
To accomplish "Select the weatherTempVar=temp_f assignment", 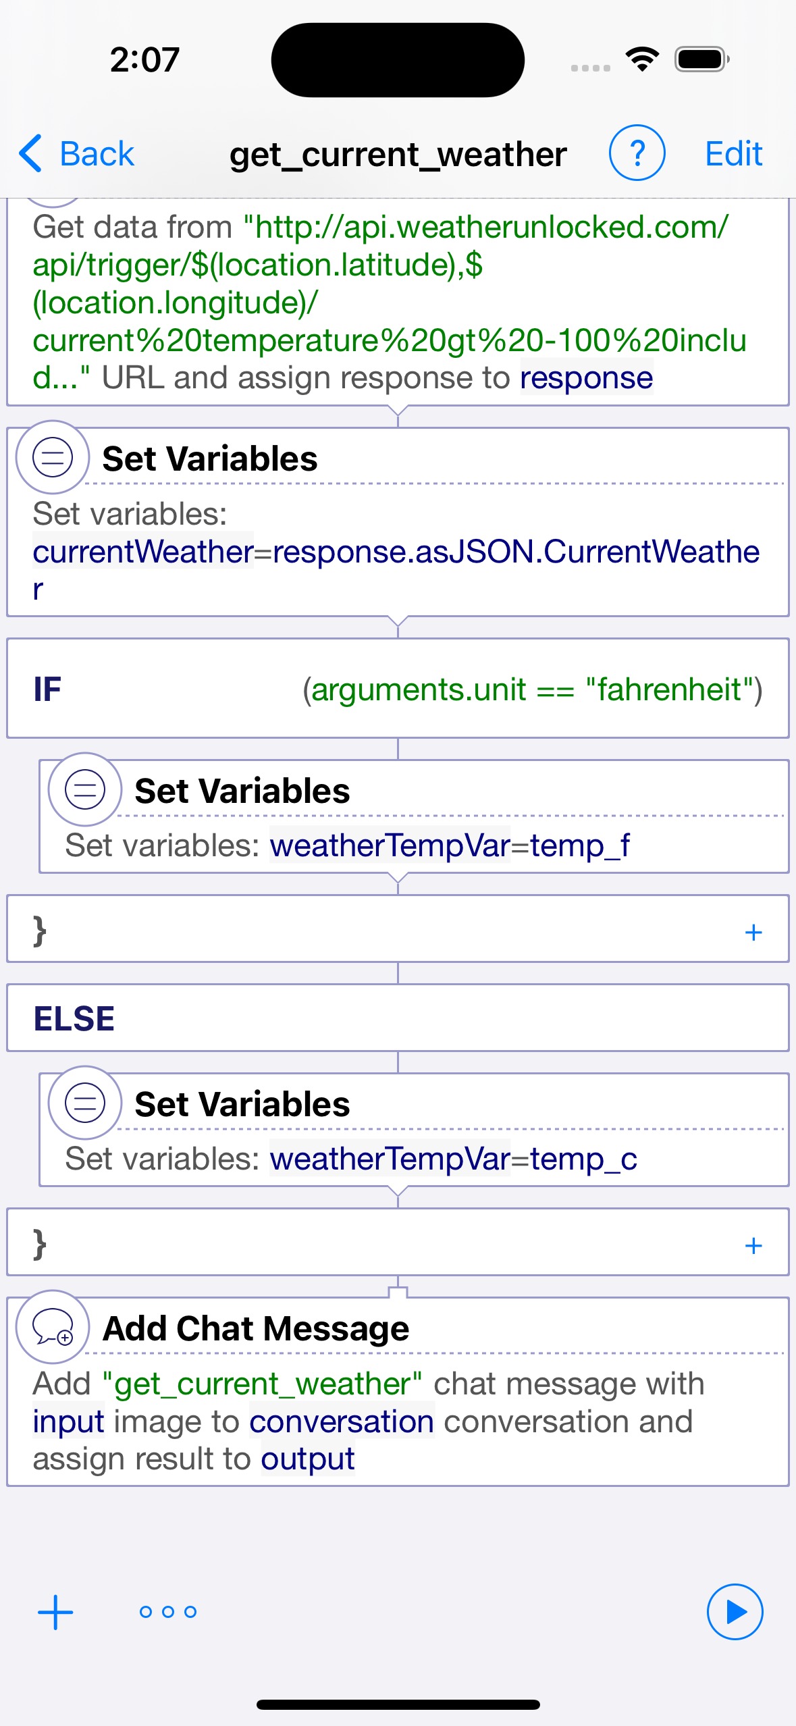I will 450,845.
